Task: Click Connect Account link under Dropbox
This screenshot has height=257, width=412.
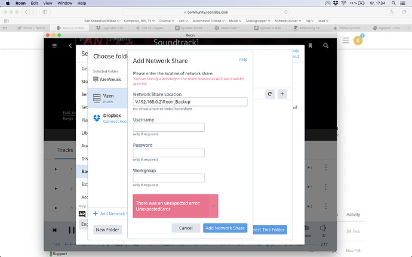Action: point(115,121)
